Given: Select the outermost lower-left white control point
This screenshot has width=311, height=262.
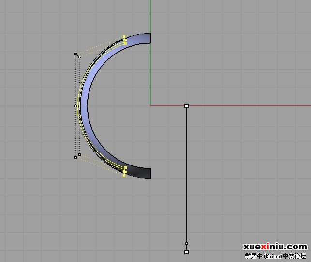Looking at the screenshot, I should pos(75,157).
